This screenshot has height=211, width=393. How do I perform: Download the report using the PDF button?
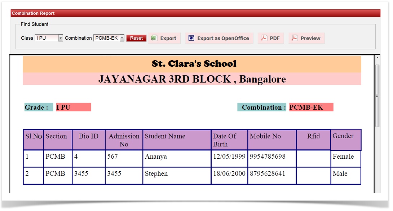pyautogui.click(x=271, y=38)
